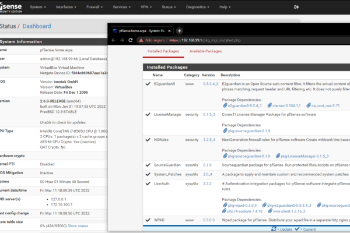Click the e2guardian5-5.3.4_1 dependency link
Viewport: 350px width, 233px height.
point(244,105)
